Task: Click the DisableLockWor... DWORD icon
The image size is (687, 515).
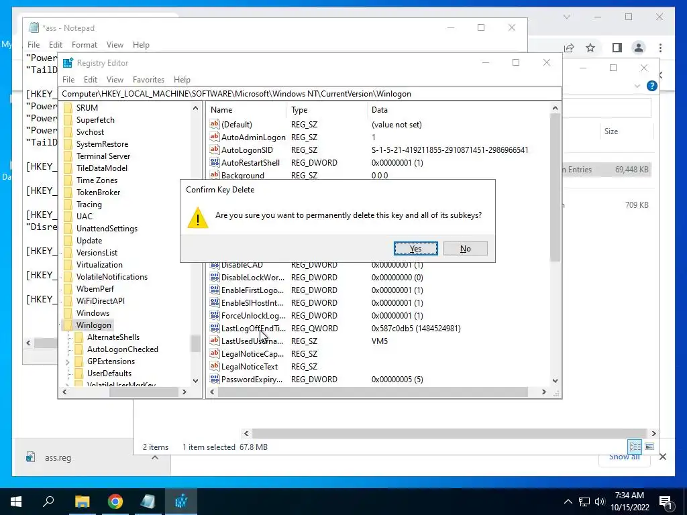Action: (214, 277)
